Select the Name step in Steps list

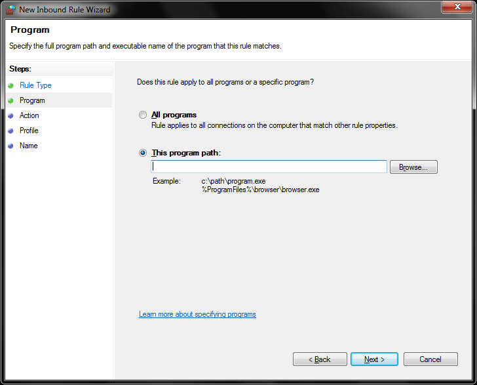[29, 146]
